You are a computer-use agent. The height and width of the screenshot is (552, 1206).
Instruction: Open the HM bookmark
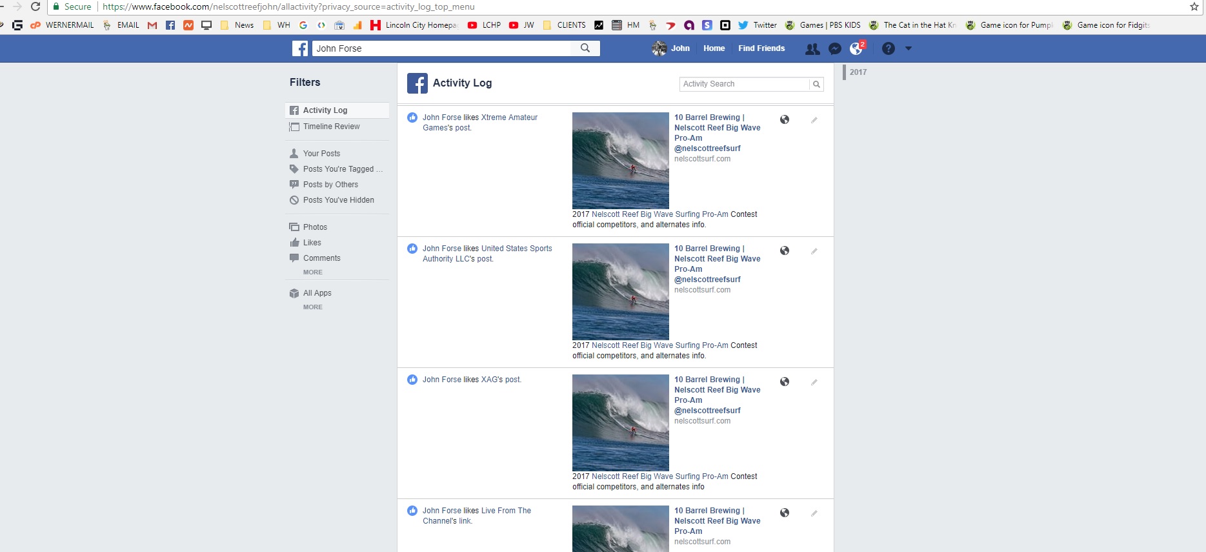625,25
